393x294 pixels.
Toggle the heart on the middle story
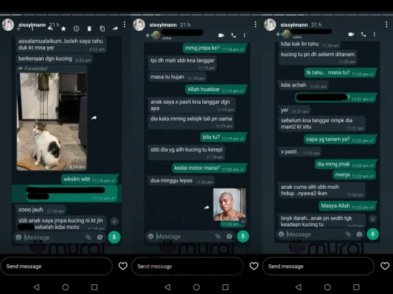pyautogui.click(x=253, y=266)
